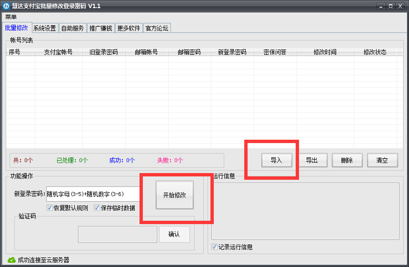
Task: Uncheck the 保存临时数据 checkbox
Action: 97,208
